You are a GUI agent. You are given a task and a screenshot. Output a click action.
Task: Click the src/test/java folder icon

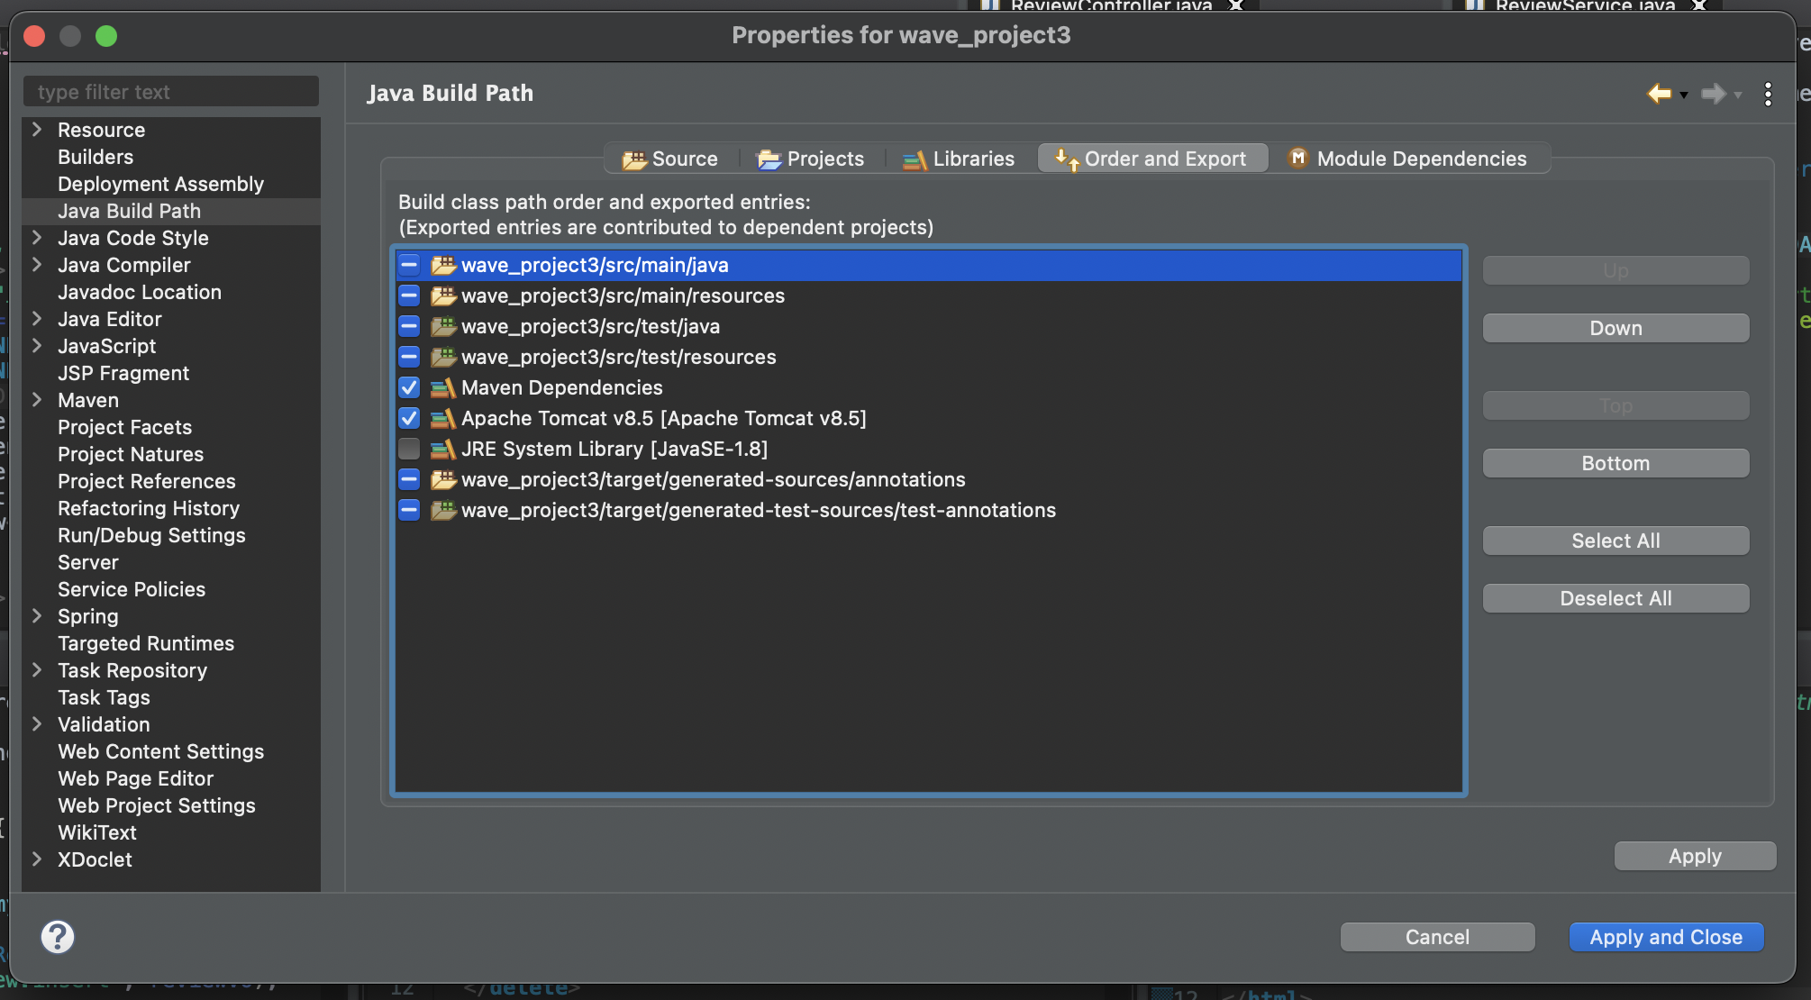[442, 326]
